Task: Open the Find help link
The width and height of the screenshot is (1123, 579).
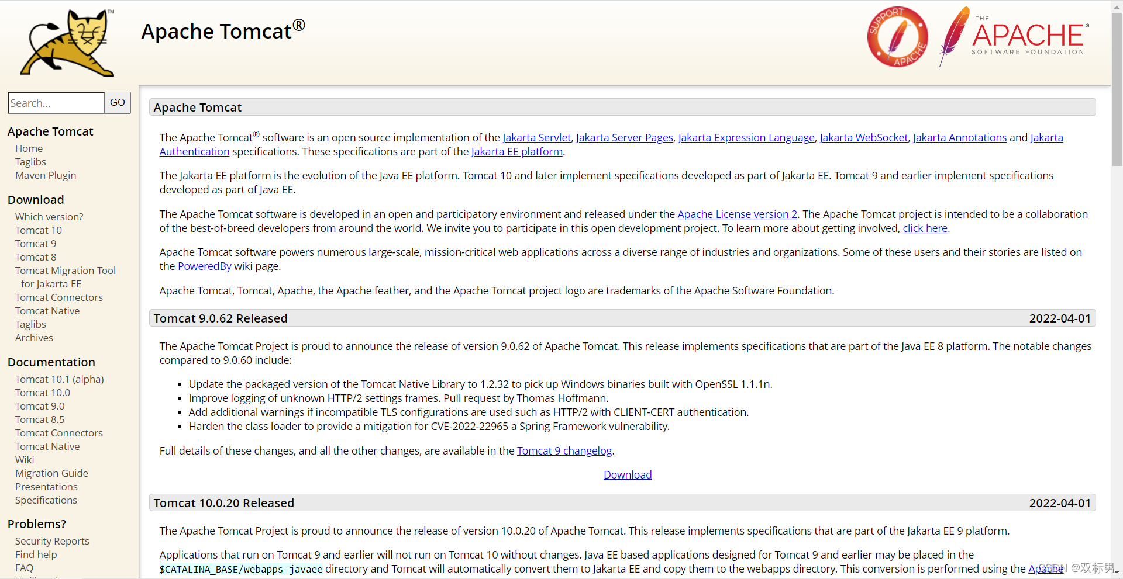Action: coord(36,554)
